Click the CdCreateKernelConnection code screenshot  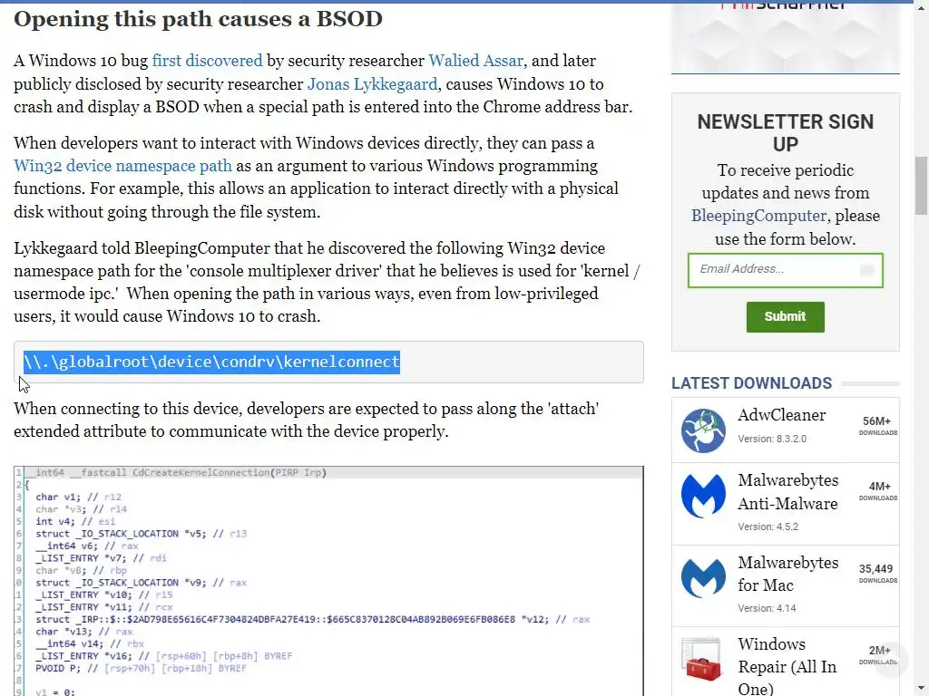pyautogui.click(x=328, y=581)
